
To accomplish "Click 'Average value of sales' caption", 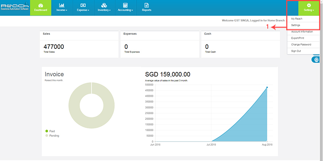I will [x=166, y=81].
